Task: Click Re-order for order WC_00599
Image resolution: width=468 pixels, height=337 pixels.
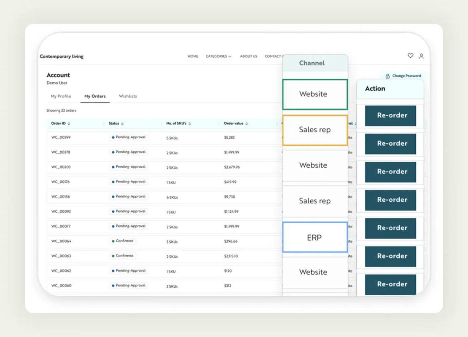Action: (390, 115)
